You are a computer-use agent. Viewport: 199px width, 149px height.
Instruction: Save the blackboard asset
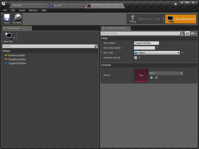(7, 19)
